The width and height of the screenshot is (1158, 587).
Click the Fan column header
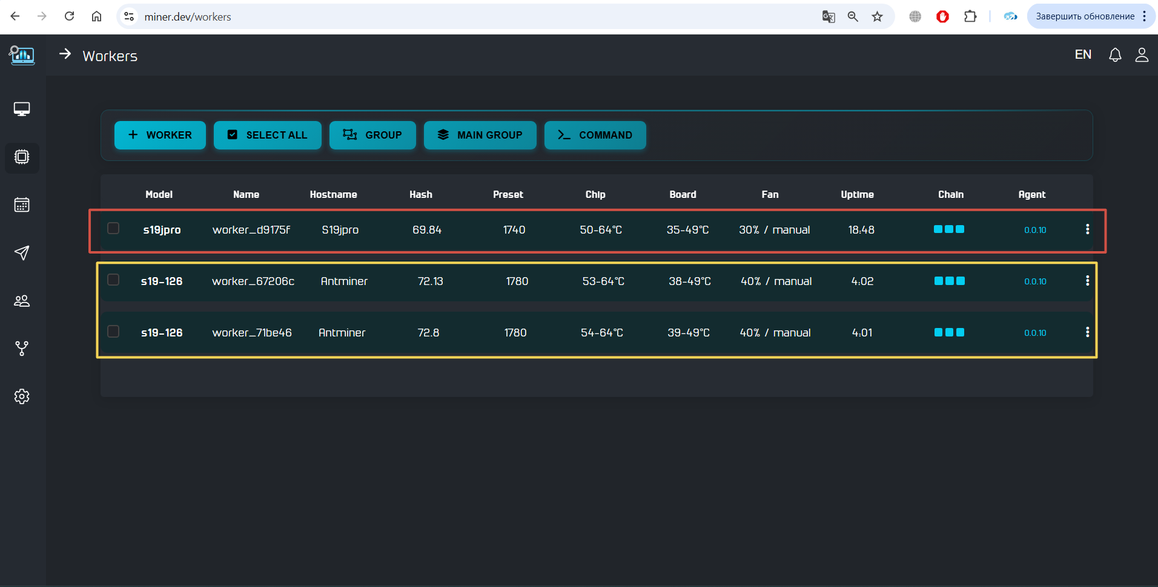(x=770, y=194)
